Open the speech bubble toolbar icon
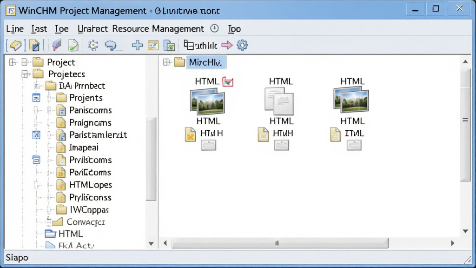 (x=111, y=46)
